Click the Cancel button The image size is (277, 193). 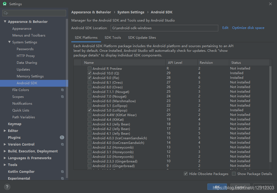tap(240, 187)
